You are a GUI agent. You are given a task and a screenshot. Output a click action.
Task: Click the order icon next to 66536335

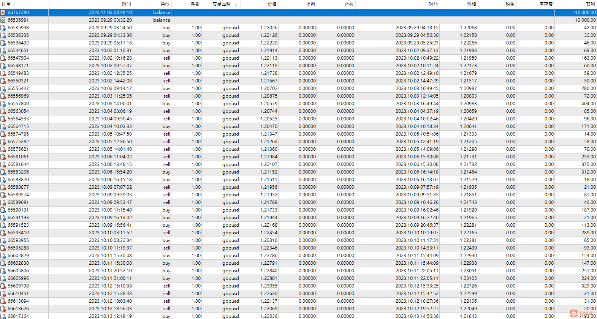(x=3, y=35)
